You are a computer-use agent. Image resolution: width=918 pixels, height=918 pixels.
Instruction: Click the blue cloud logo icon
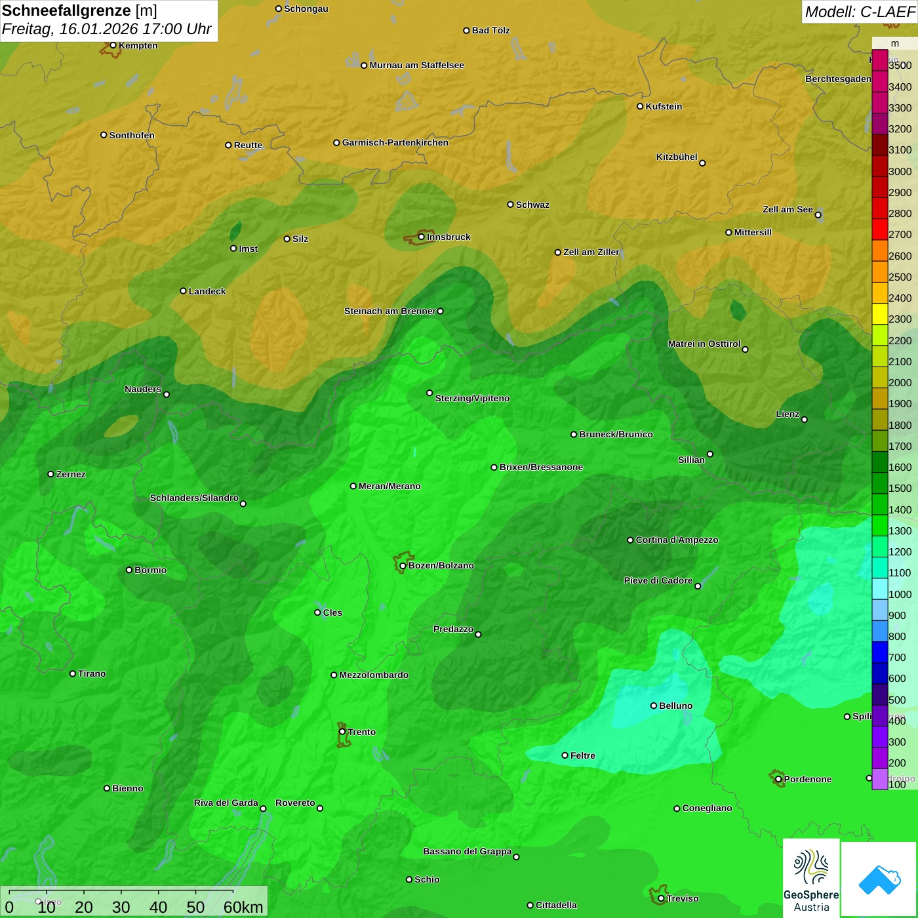(x=879, y=879)
